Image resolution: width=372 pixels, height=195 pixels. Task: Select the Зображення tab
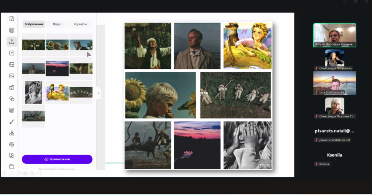(34, 24)
